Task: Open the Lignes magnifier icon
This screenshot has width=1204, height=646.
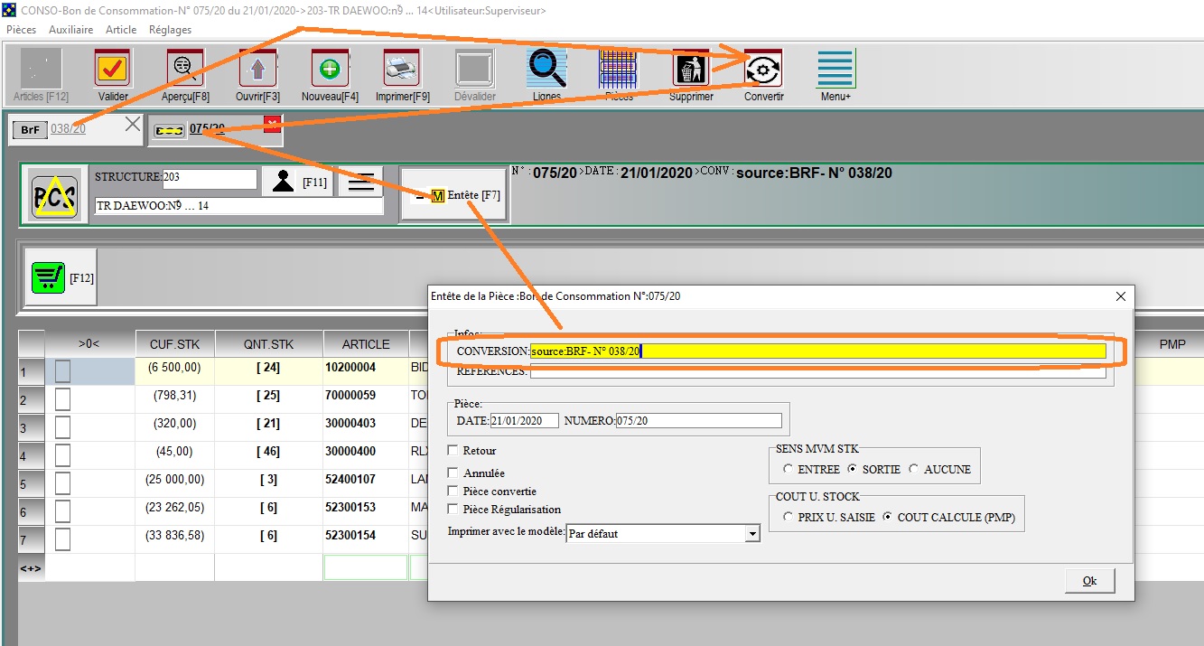Action: 546,69
